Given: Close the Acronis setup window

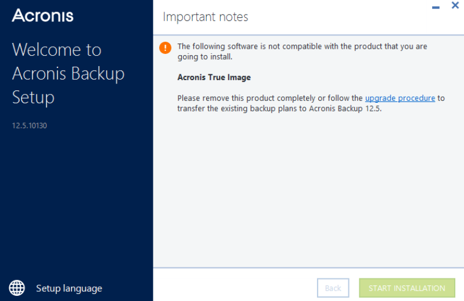Looking at the screenshot, I should pyautogui.click(x=455, y=5).
